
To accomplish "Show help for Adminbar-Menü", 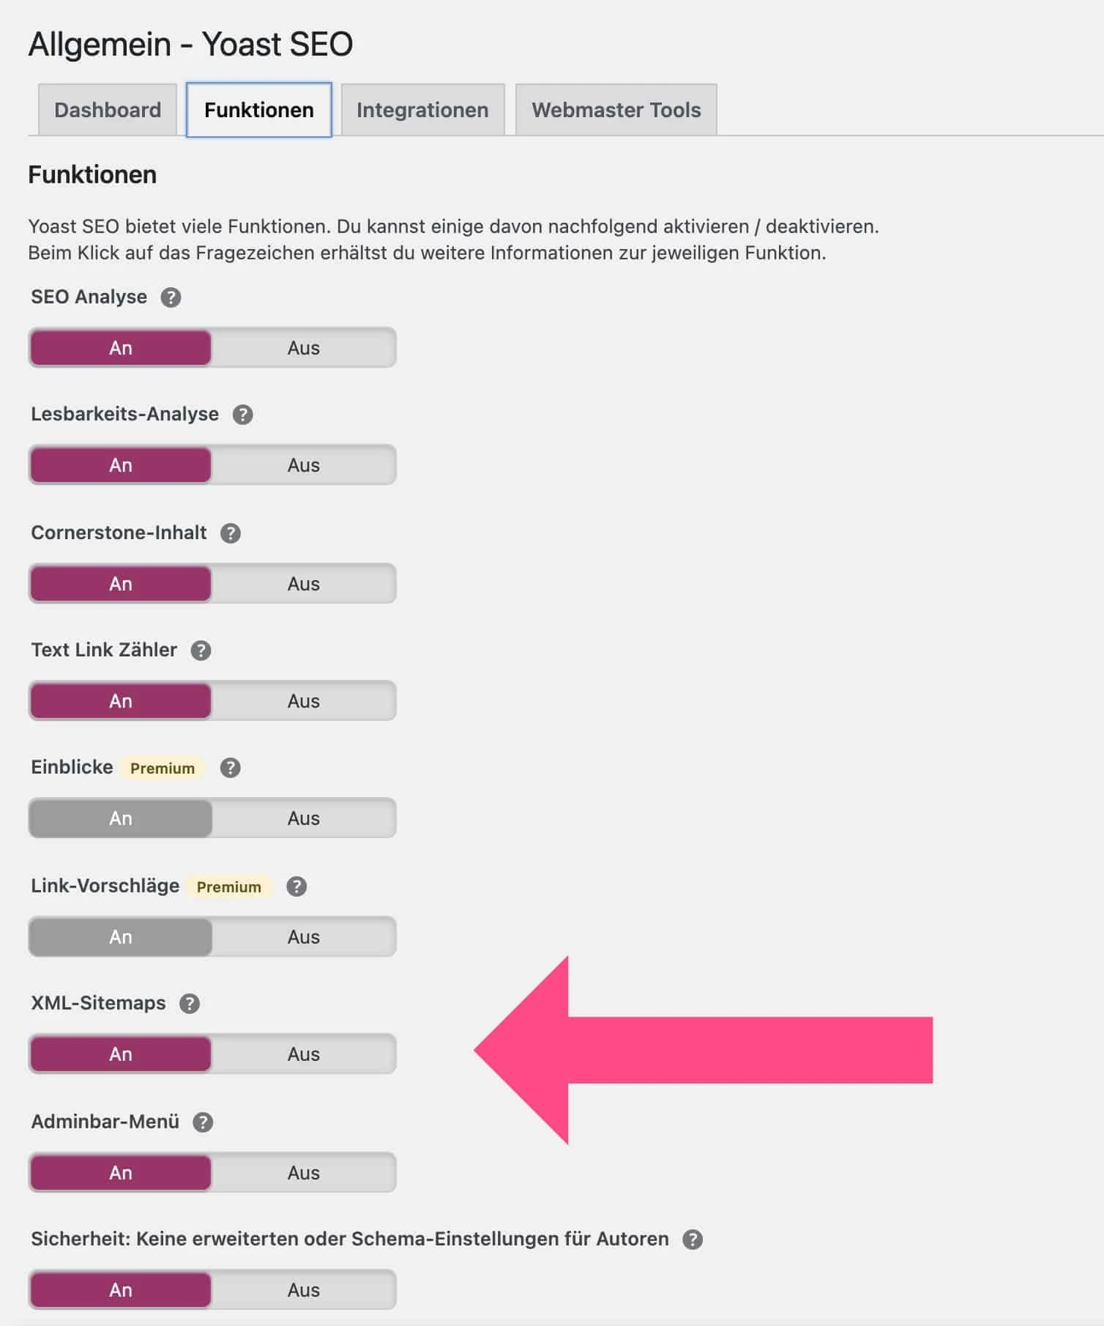I will [x=203, y=1122].
